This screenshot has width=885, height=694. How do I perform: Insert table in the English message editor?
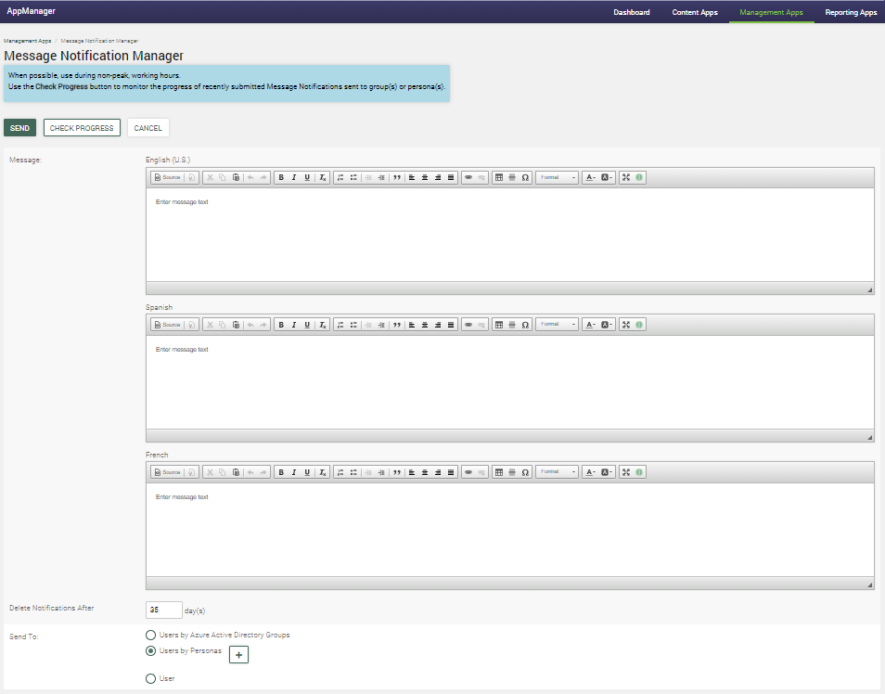499,177
